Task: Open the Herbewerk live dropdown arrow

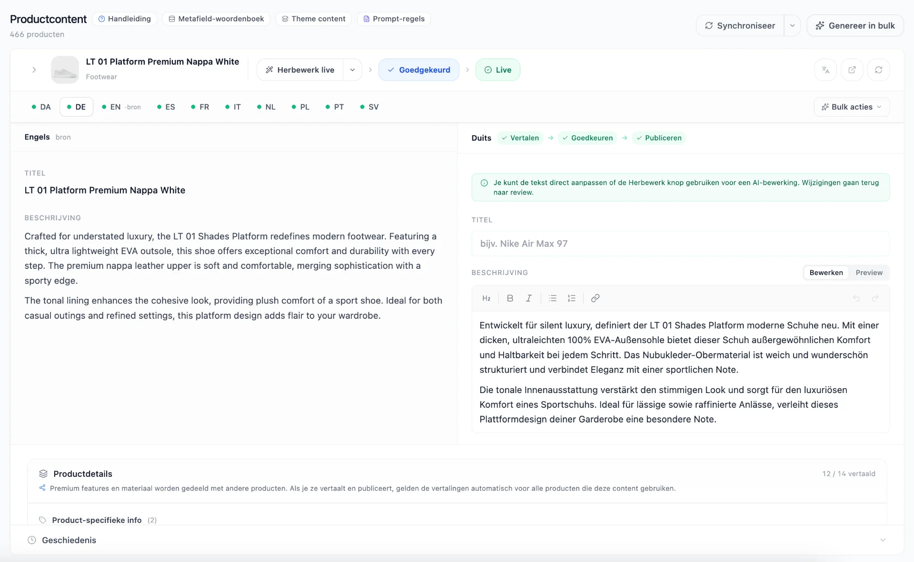Action: [352, 70]
